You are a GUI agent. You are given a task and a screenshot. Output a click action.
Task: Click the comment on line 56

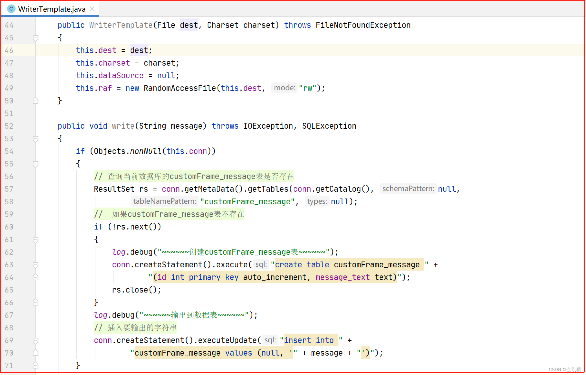pos(194,177)
